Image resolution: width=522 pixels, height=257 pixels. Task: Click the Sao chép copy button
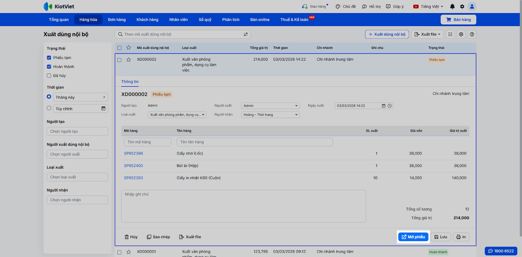tap(158, 237)
